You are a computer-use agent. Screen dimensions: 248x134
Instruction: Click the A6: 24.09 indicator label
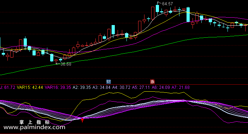click(161, 87)
